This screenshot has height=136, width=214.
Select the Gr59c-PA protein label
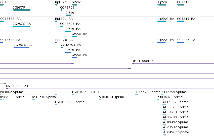coord(73,50)
